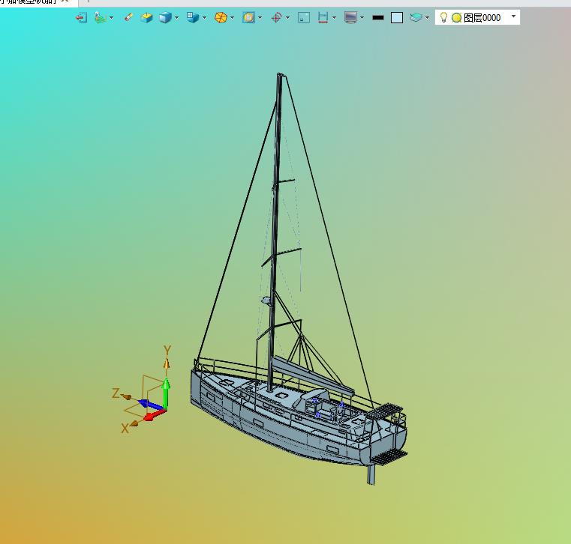Expand the dimension bracket dropdown arrow
The width and height of the screenshot is (571, 544).
click(x=334, y=17)
